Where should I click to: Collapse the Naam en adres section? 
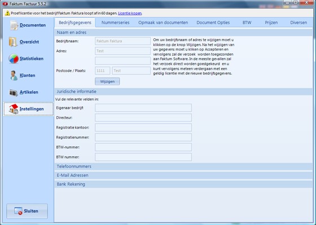(x=183, y=33)
